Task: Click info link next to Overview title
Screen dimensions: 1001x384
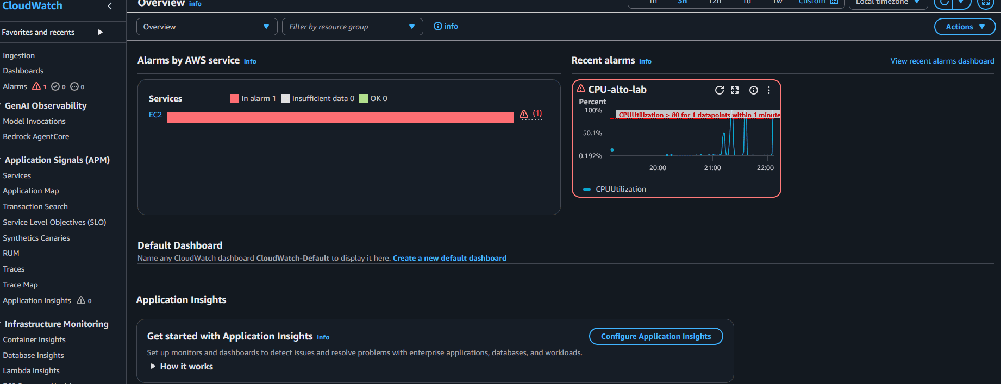Action: (x=195, y=4)
